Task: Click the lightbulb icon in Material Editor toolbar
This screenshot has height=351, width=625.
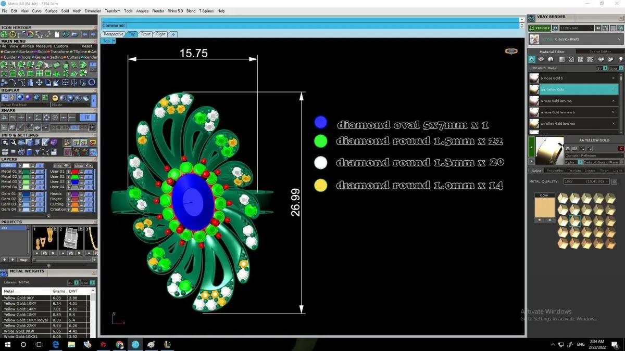Action: click(x=621, y=59)
